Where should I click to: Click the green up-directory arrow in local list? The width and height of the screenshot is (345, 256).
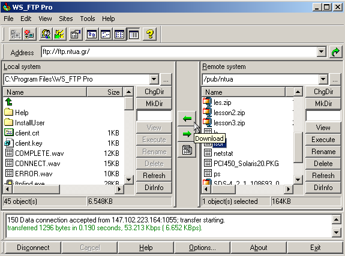tap(9, 102)
